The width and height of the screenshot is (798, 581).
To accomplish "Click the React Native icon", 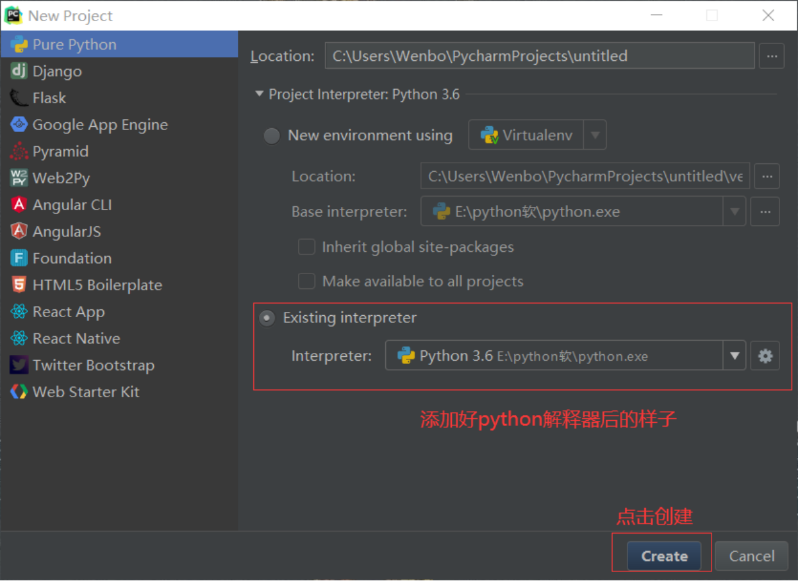I will tap(19, 338).
